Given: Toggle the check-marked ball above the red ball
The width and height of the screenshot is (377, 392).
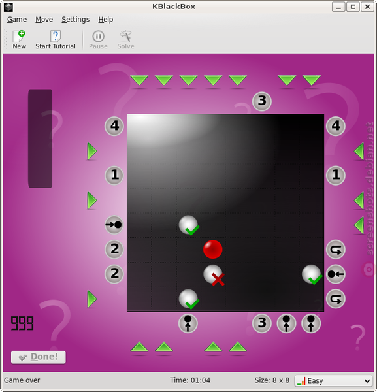Looking at the screenshot, I should 189,225.
